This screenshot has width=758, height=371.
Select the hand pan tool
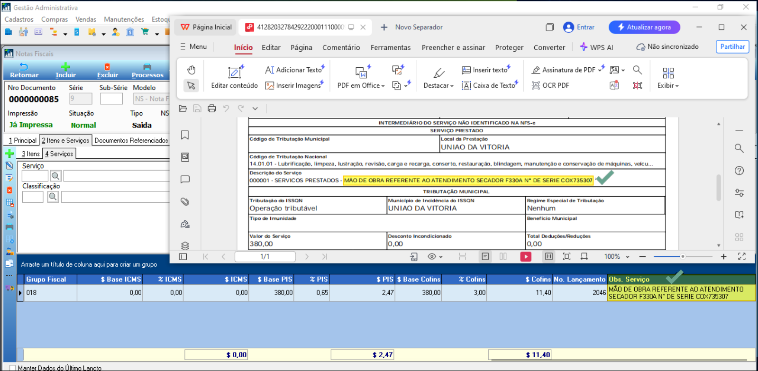point(191,70)
